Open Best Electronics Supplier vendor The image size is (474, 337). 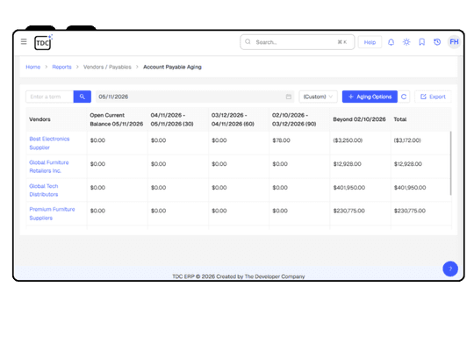[49, 143]
